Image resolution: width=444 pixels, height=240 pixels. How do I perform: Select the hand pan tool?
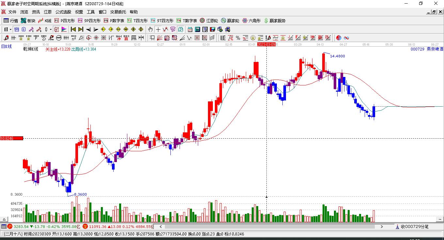(150, 29)
